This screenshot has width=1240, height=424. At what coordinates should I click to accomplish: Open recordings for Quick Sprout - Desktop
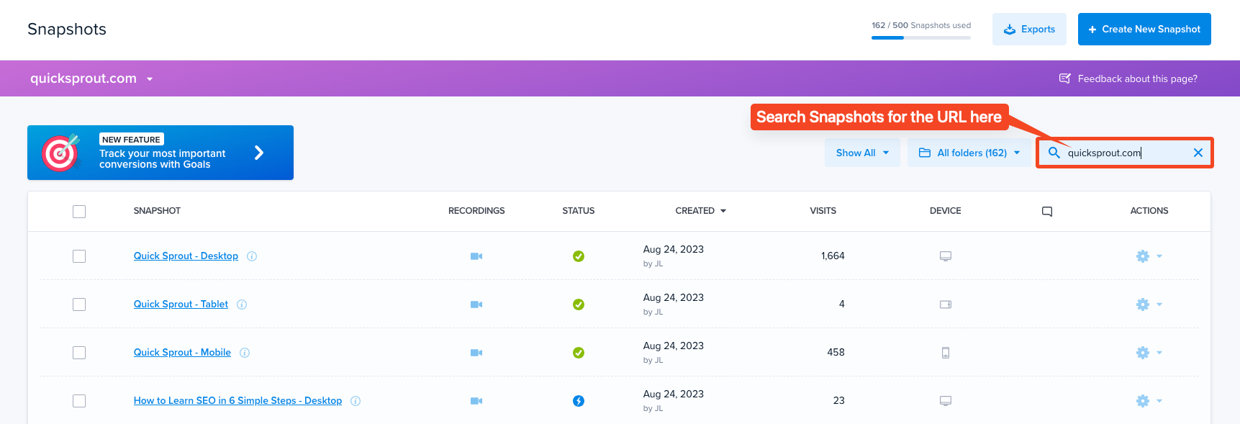tap(476, 256)
